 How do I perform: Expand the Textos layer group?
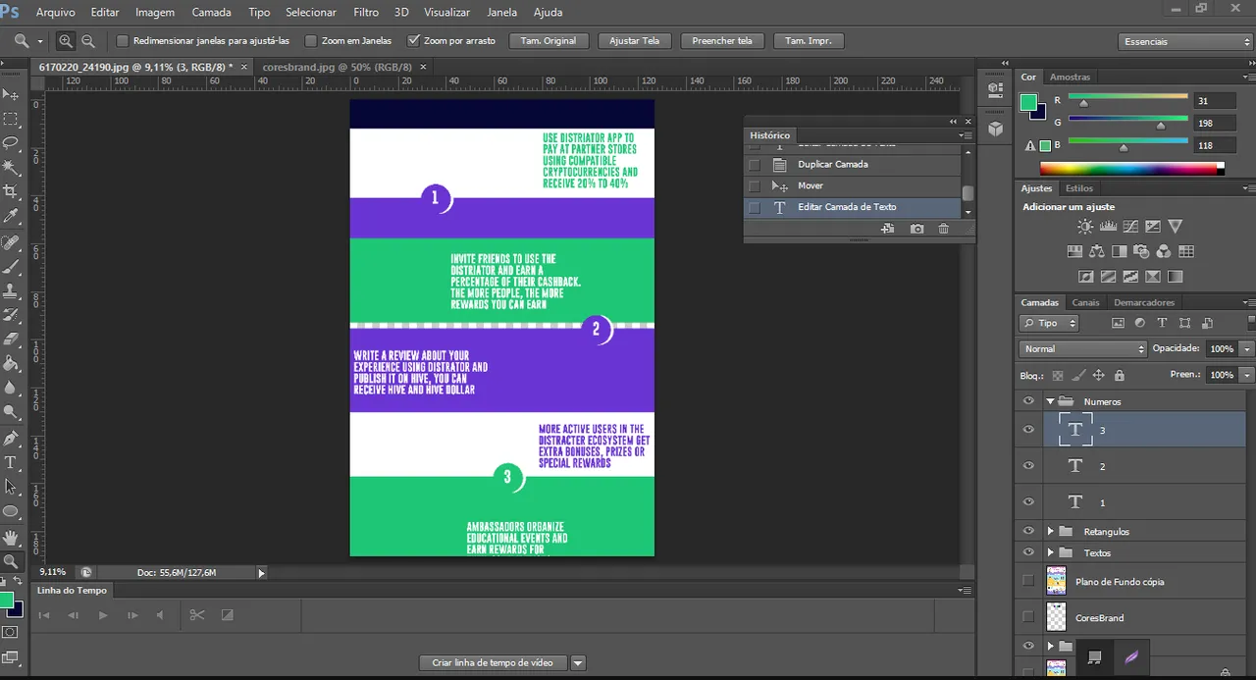tap(1050, 552)
